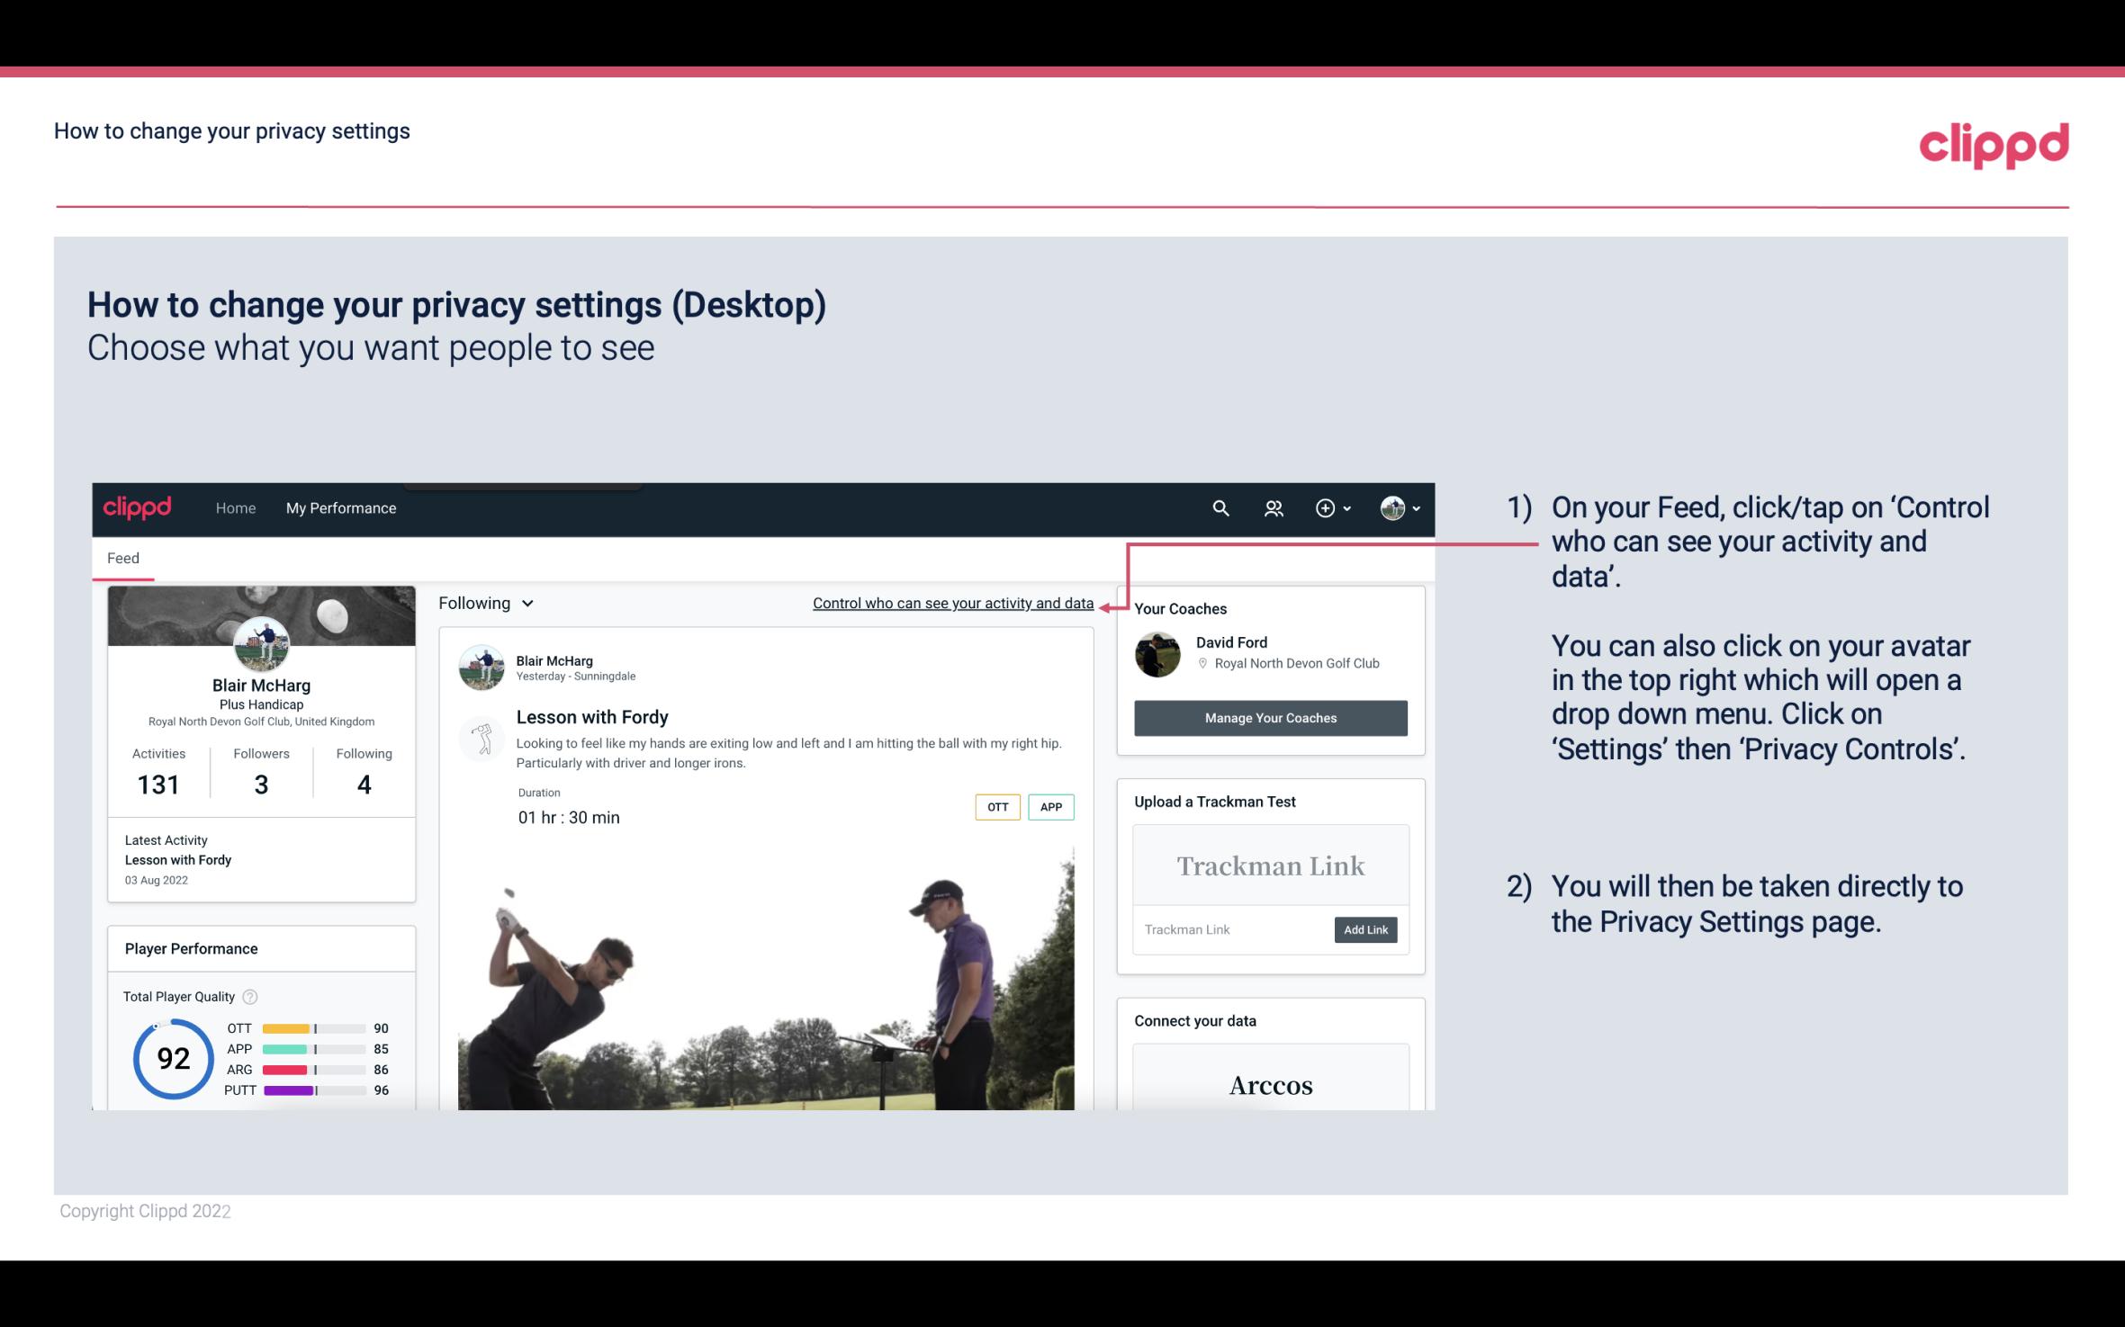Toggle OTT stat visibility on feed post

996,807
